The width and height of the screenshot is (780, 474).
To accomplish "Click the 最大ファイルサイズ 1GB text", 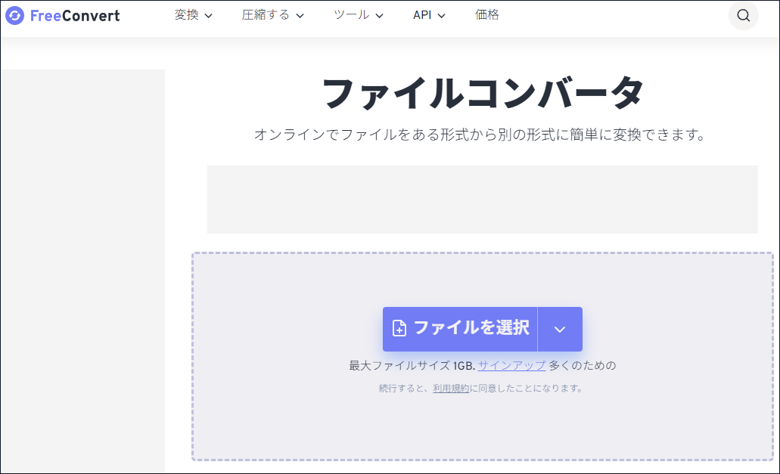I will tap(412, 366).
